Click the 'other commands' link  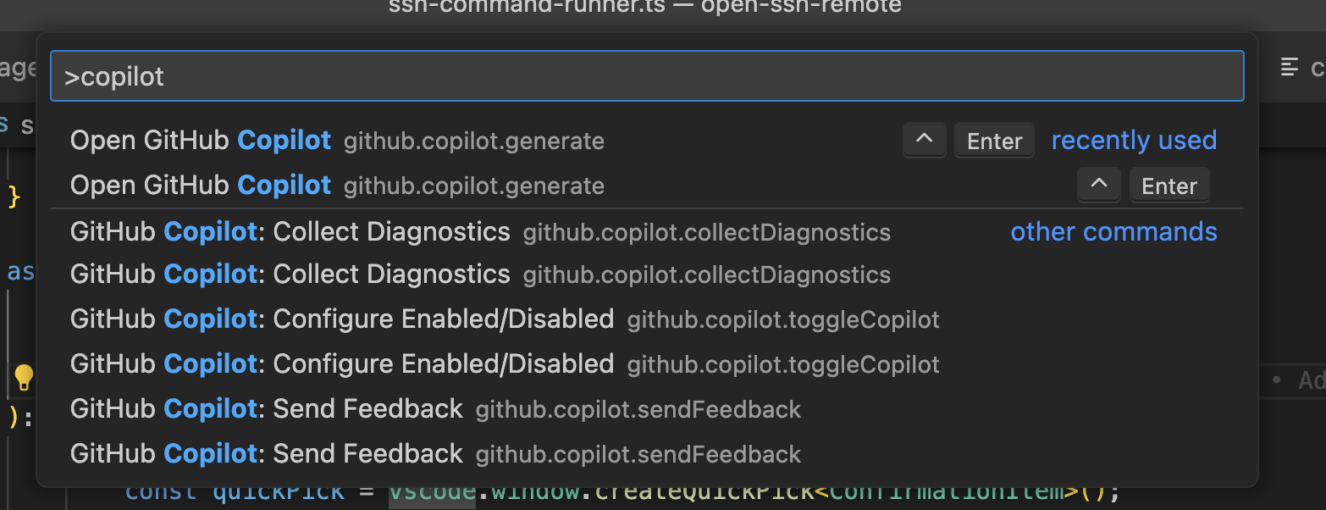click(x=1113, y=230)
